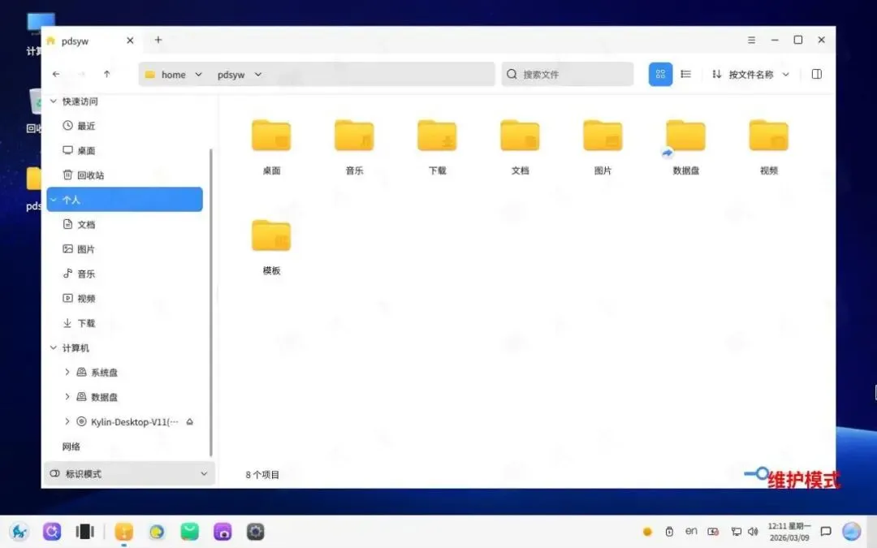Screen dimensions: 877x548
Task: Click the home breadcrumb segment
Action: [173, 75]
